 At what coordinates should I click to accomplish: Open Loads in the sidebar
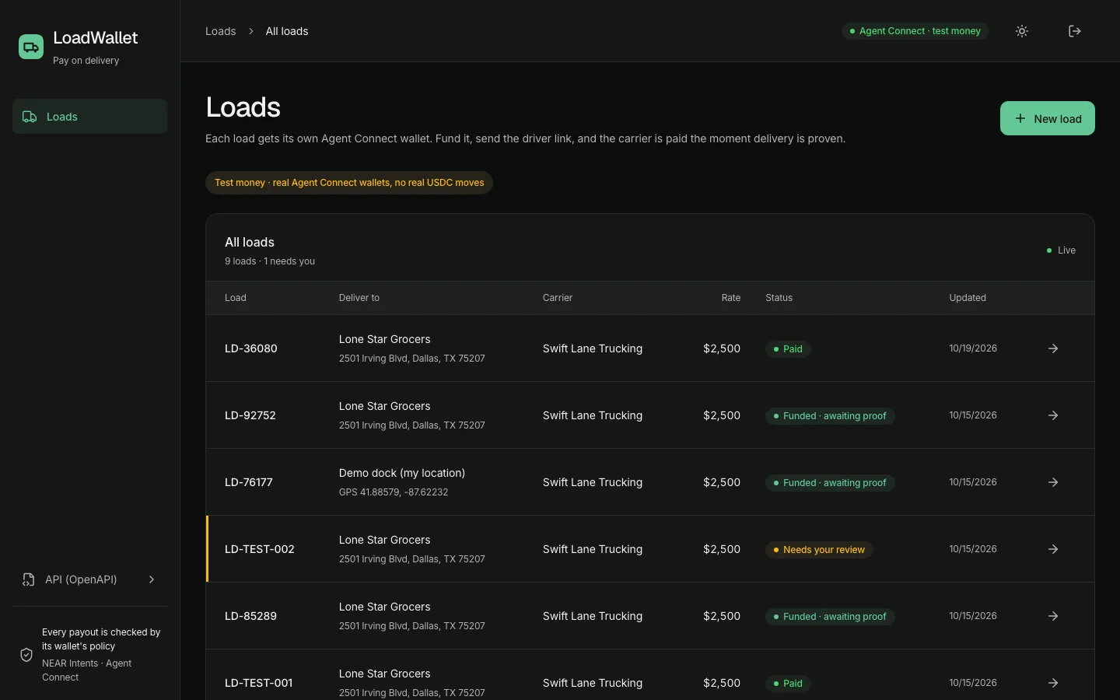click(89, 117)
